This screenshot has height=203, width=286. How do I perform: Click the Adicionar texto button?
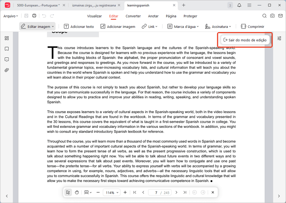pyautogui.click(x=79, y=26)
